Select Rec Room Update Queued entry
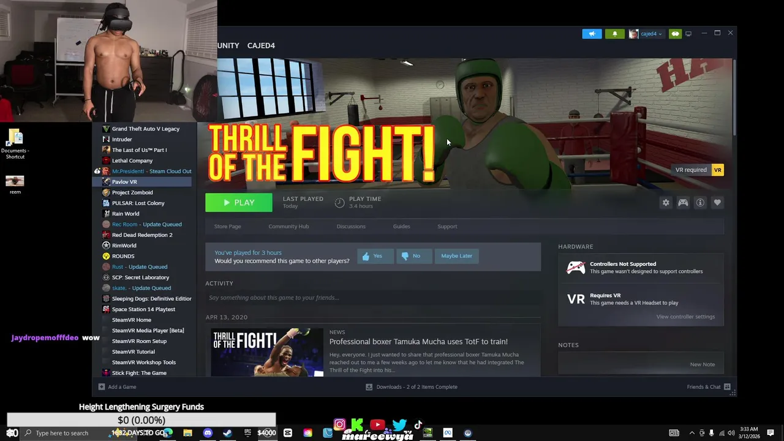Screen dimensions: 784x441 (x=146, y=224)
